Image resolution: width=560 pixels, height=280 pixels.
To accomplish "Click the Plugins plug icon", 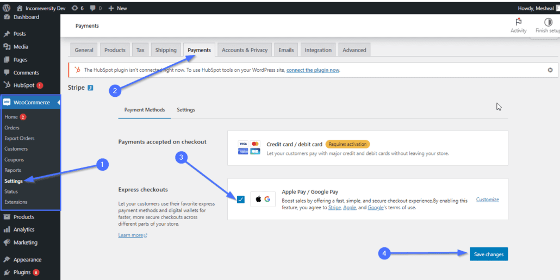I will (7, 272).
